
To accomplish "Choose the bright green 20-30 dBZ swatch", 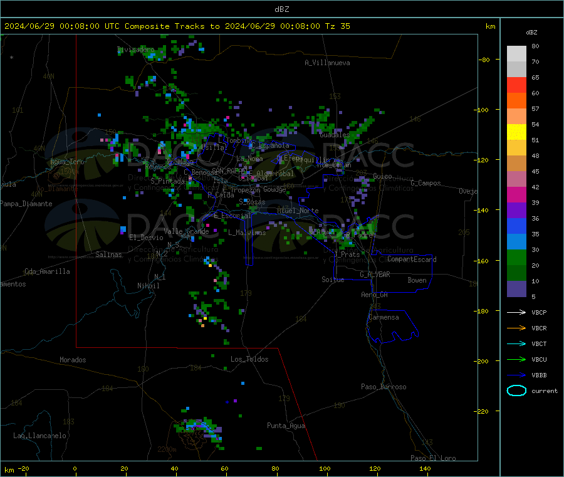I will coord(516,257).
